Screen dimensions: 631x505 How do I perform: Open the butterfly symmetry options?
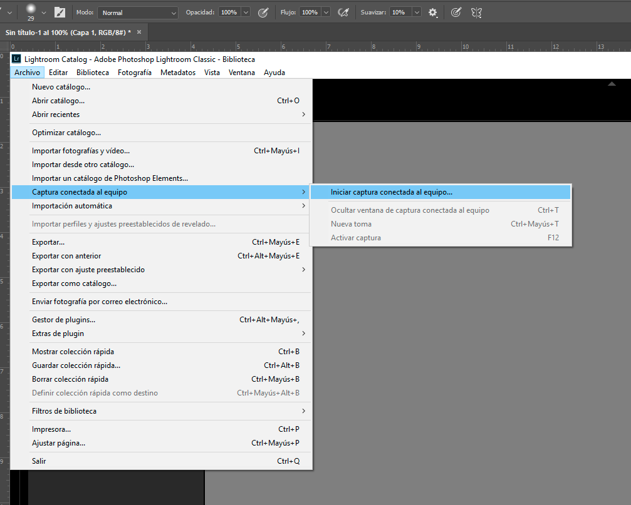[x=476, y=13]
